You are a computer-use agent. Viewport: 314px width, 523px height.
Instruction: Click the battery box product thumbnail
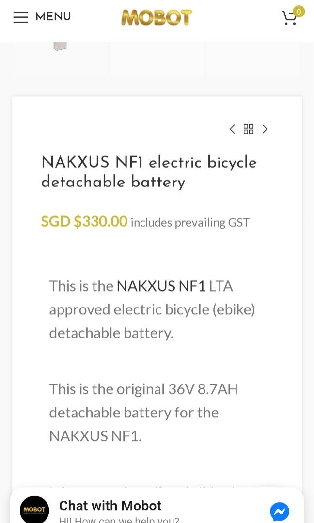click(x=60, y=46)
